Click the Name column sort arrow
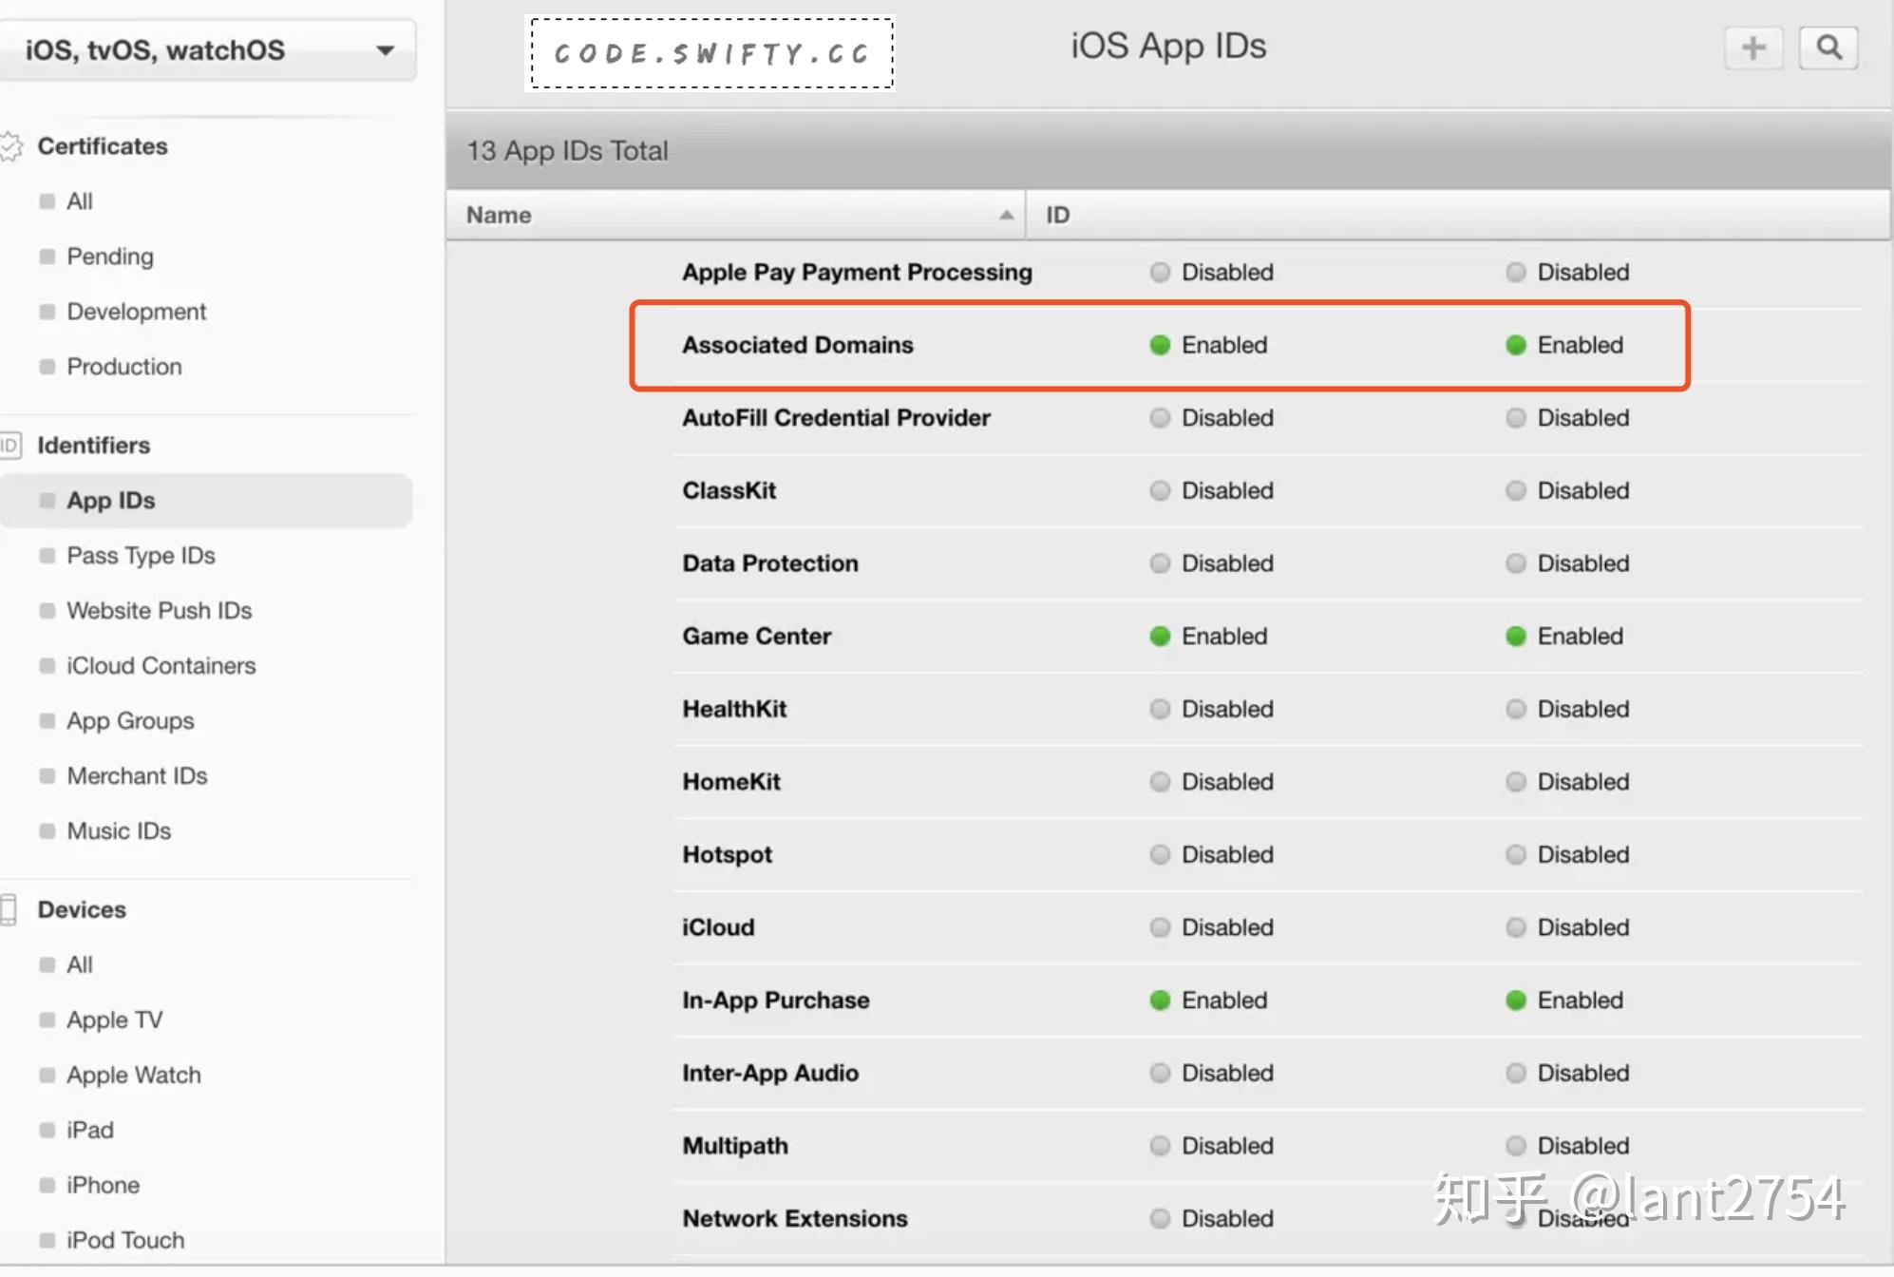The height and width of the screenshot is (1277, 1894). click(x=1006, y=215)
